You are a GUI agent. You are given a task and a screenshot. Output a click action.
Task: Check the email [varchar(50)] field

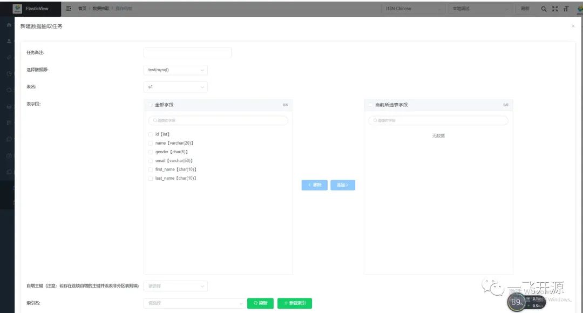point(151,161)
